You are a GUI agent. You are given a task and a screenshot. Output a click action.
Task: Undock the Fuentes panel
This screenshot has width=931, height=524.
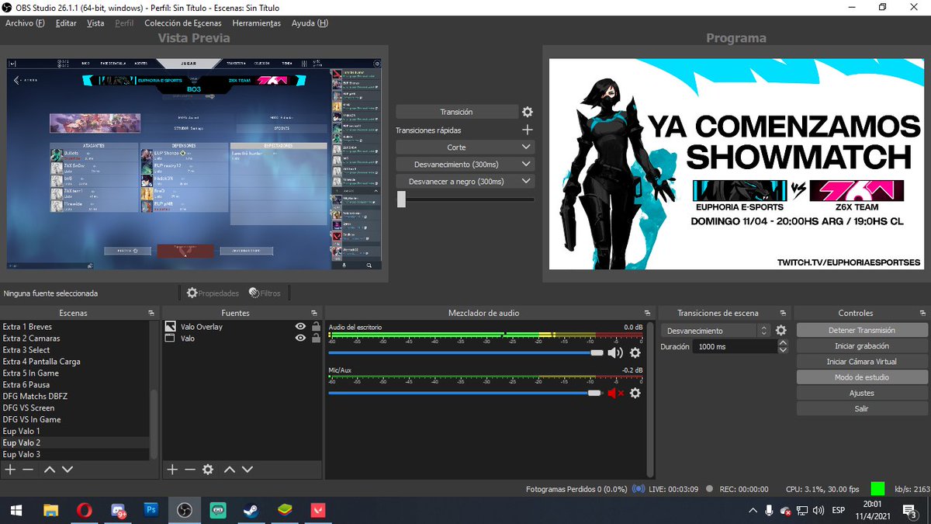[316, 313]
